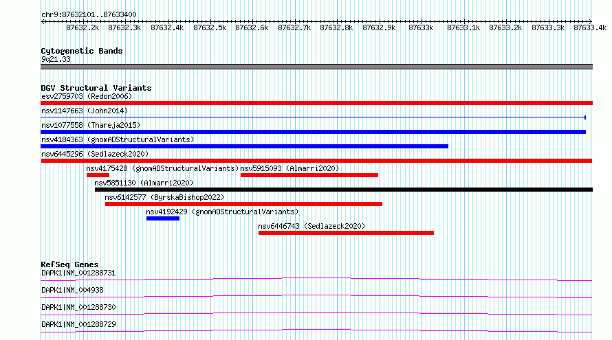This screenshot has width=612, height=340.
Task: Open DAPK1|NM_001288731 transcript label
Action: click(x=78, y=273)
